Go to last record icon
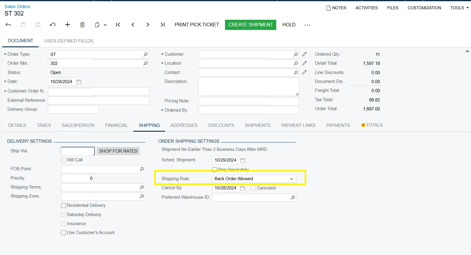 (x=163, y=25)
